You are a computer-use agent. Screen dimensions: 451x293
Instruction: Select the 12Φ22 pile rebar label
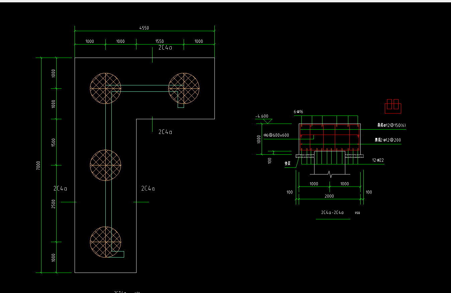pyautogui.click(x=378, y=160)
